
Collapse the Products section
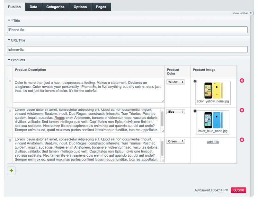(x=9, y=60)
